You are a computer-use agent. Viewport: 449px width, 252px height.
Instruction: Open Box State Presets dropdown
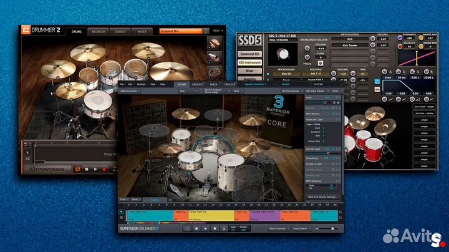[316, 91]
